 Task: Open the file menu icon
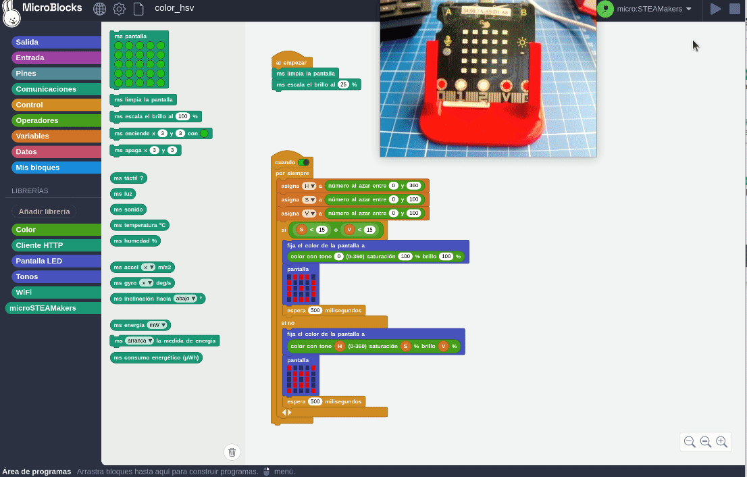(x=138, y=9)
